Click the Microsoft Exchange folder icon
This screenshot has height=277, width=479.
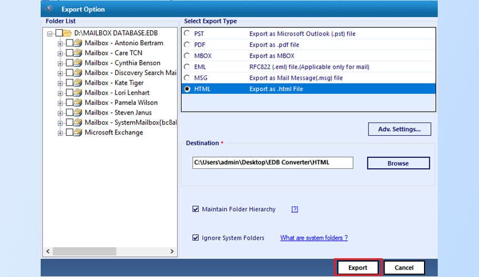click(x=78, y=132)
